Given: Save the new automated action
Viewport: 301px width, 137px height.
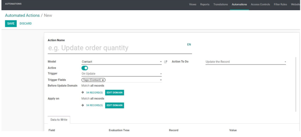Looking at the screenshot, I should pyautogui.click(x=11, y=24).
